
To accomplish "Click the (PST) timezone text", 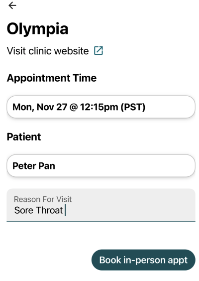I will (x=133, y=107).
